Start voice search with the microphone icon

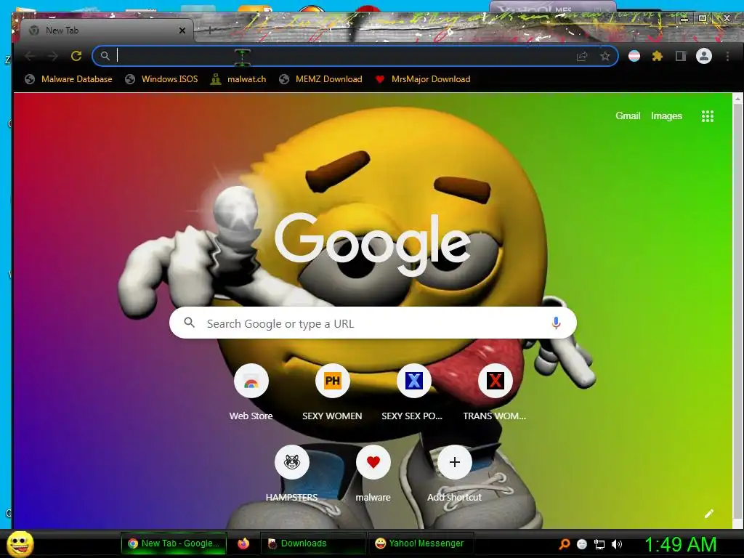pos(556,323)
